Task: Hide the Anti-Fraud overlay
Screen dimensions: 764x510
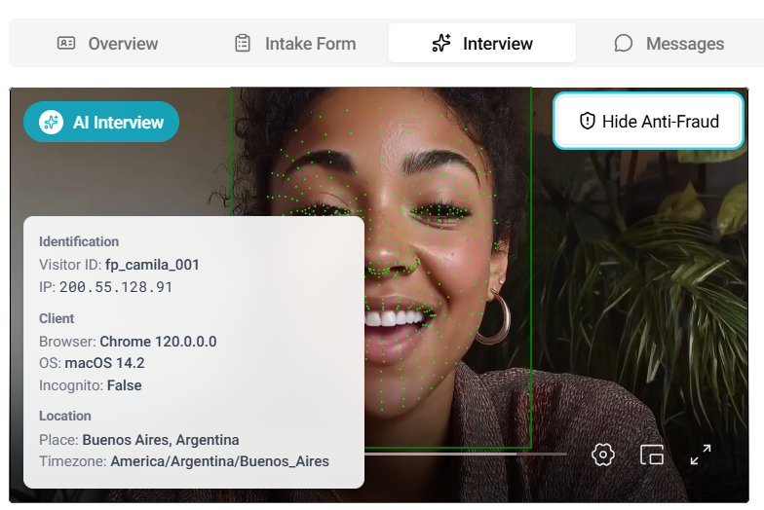Action: (x=649, y=122)
